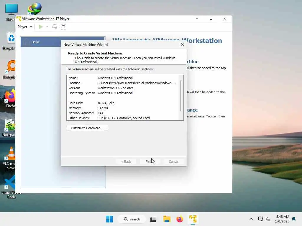
Task: Click the Back button in wizard
Action: (x=126, y=162)
